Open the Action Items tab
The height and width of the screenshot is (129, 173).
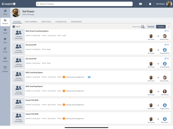point(46,21)
